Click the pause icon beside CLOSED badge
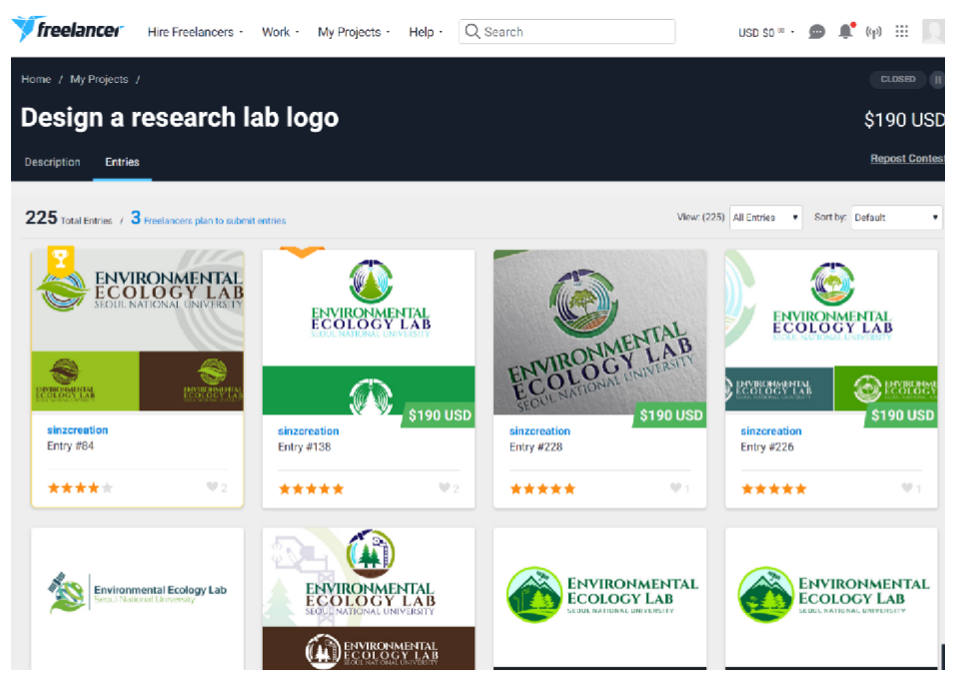 click(937, 79)
